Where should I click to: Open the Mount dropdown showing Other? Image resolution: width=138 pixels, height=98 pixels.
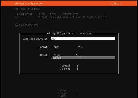click(x=66, y=55)
